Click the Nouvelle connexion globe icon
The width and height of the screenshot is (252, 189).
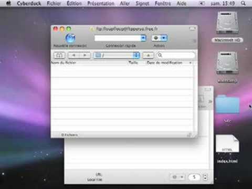pos(70,38)
